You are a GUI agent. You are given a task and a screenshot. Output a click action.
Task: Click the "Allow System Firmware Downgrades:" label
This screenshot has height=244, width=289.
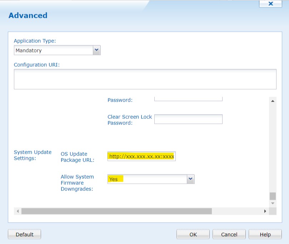77,183
